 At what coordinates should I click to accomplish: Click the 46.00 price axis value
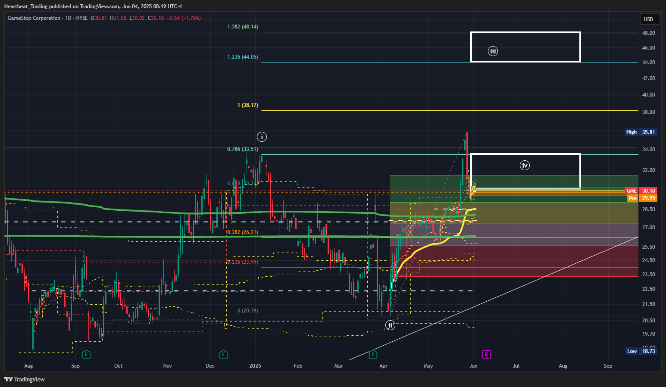point(648,48)
